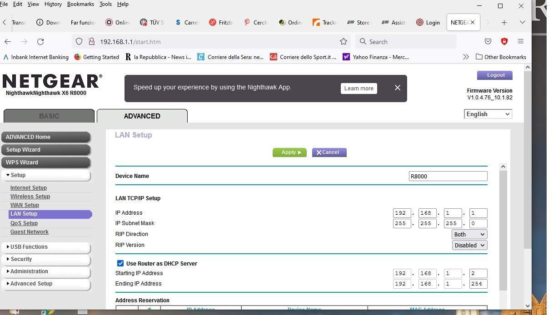Screen dimensions: 558x315
Task: Open the Bookmarks menu
Action: point(80,4)
